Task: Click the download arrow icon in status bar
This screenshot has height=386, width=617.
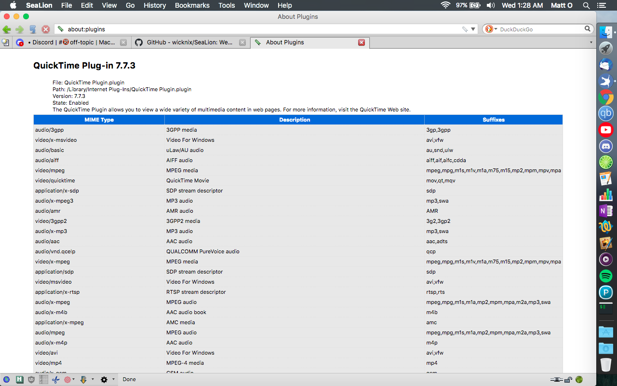Action: (83, 380)
